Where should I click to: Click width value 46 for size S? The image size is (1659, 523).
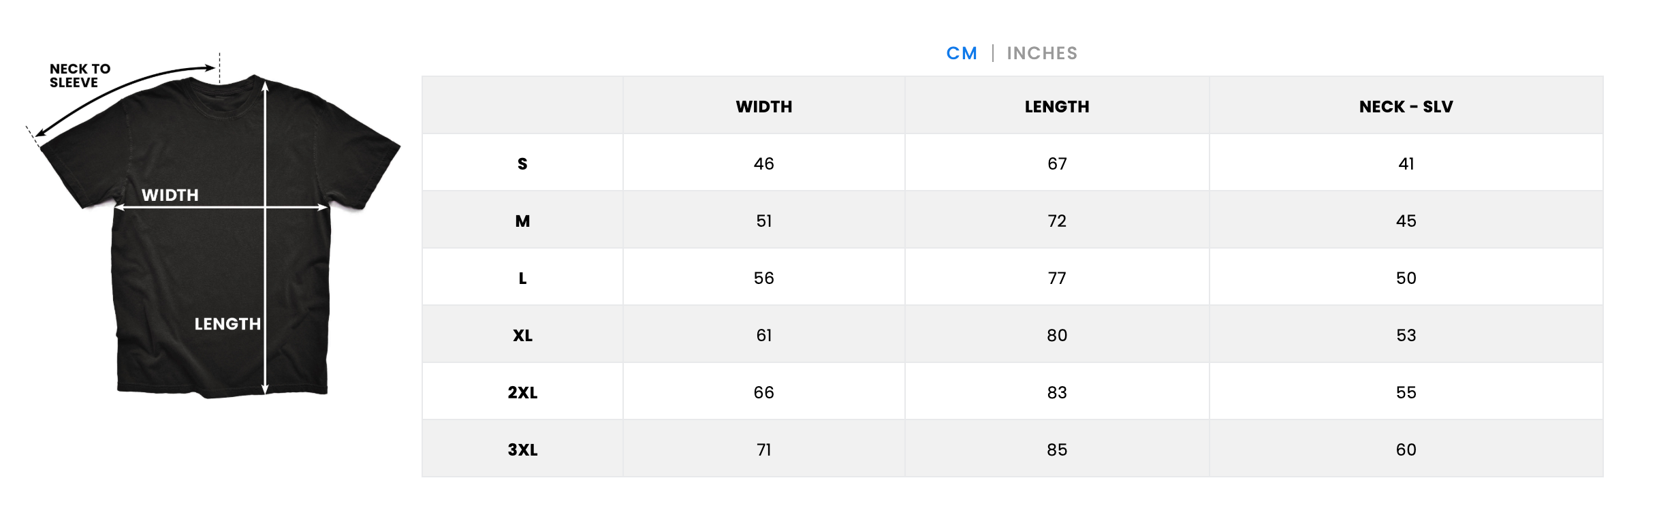764,164
